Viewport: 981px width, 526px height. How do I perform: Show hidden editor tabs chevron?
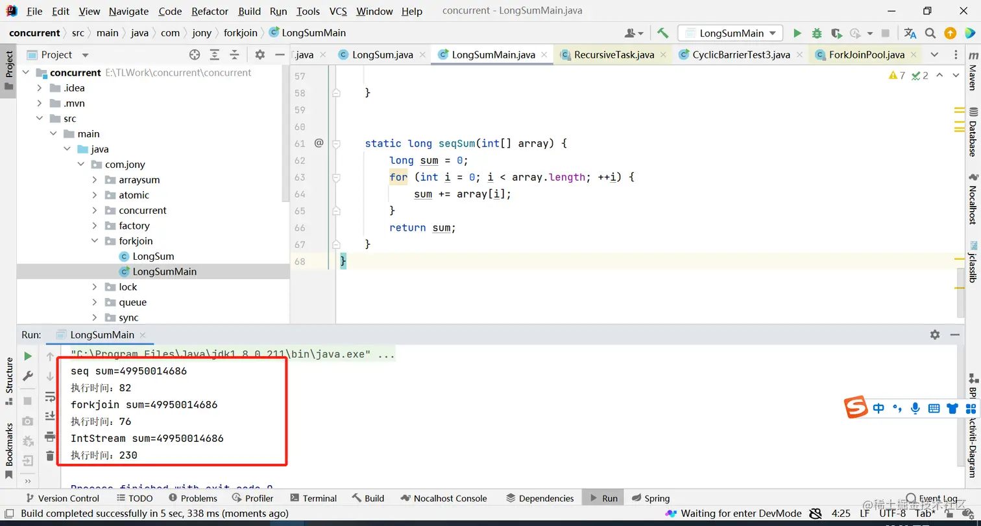click(x=934, y=54)
